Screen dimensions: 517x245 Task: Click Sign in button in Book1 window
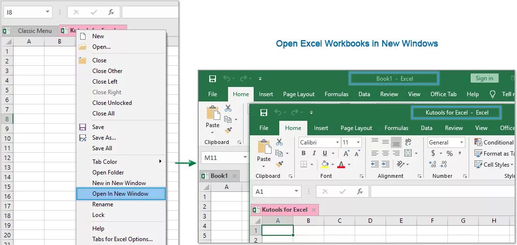tap(484, 78)
